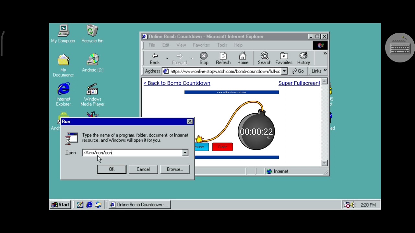Select the Android (D:) disc icon
Screen dimensions: 415x233
pos(93,63)
